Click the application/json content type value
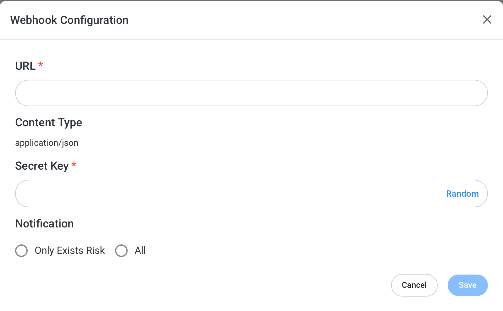The width and height of the screenshot is (503, 311). click(47, 143)
